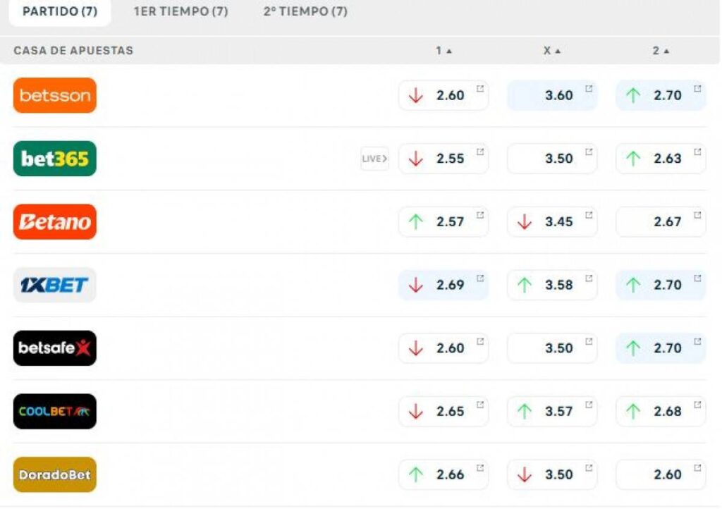
Task: Click external link icon on Coolbet 3.57 odds
Action: tap(589, 405)
